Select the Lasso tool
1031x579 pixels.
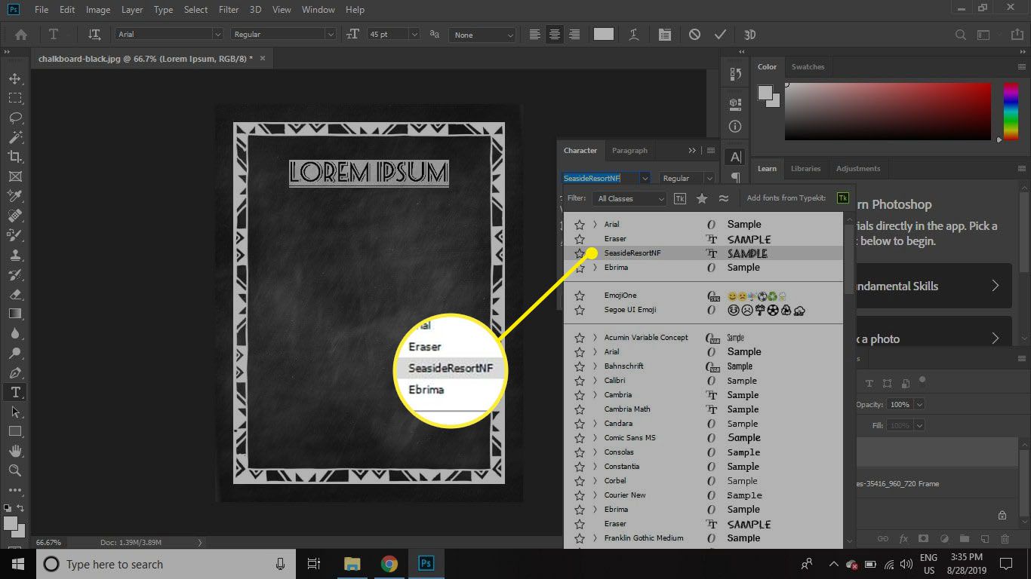pos(15,118)
